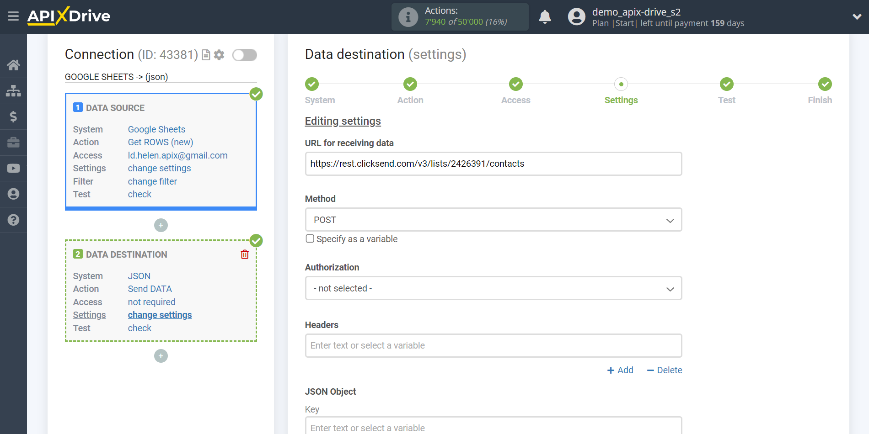Viewport: 869px width, 434px height.
Task: Go to Access step label
Action: point(516,100)
